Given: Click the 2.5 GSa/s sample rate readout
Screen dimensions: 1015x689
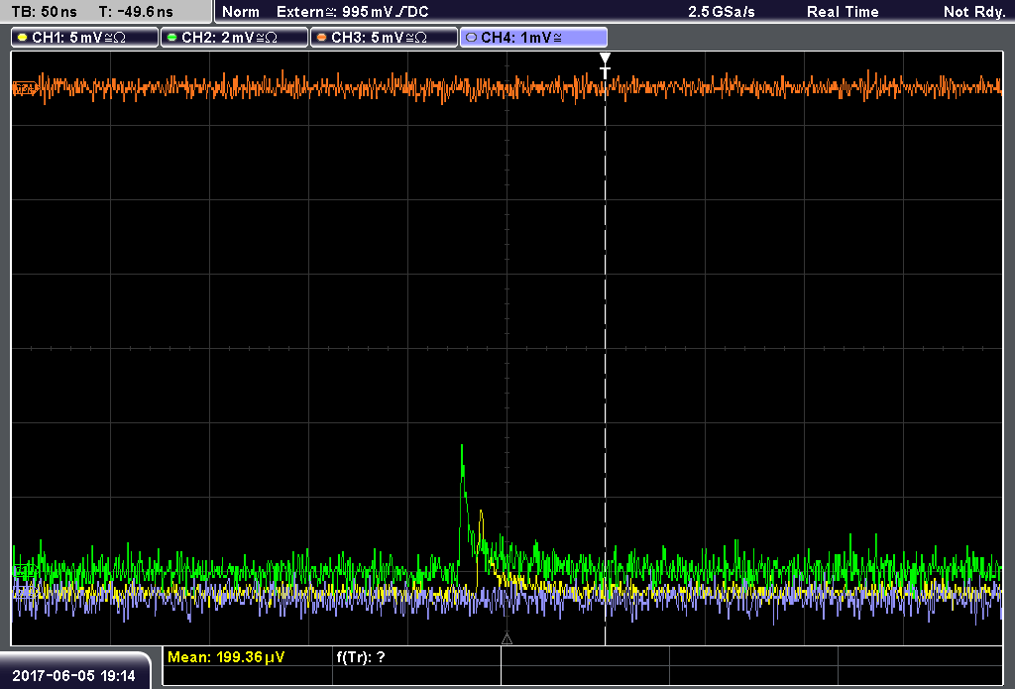Looking at the screenshot, I should (722, 12).
